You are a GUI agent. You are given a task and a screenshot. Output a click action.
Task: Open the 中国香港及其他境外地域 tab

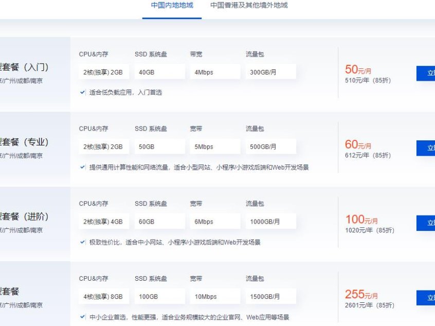pyautogui.click(x=249, y=6)
